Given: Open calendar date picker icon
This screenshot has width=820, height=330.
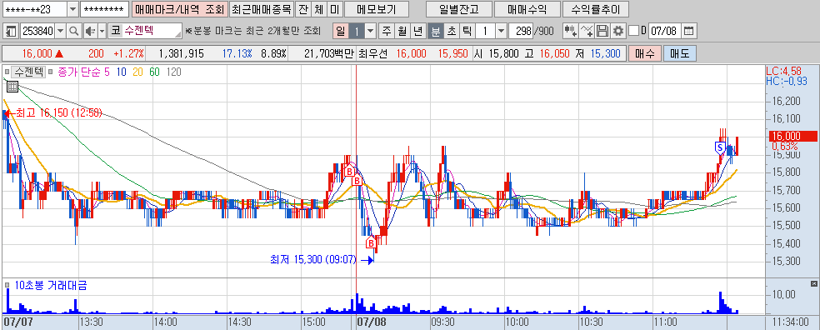Looking at the screenshot, I should (x=689, y=32).
